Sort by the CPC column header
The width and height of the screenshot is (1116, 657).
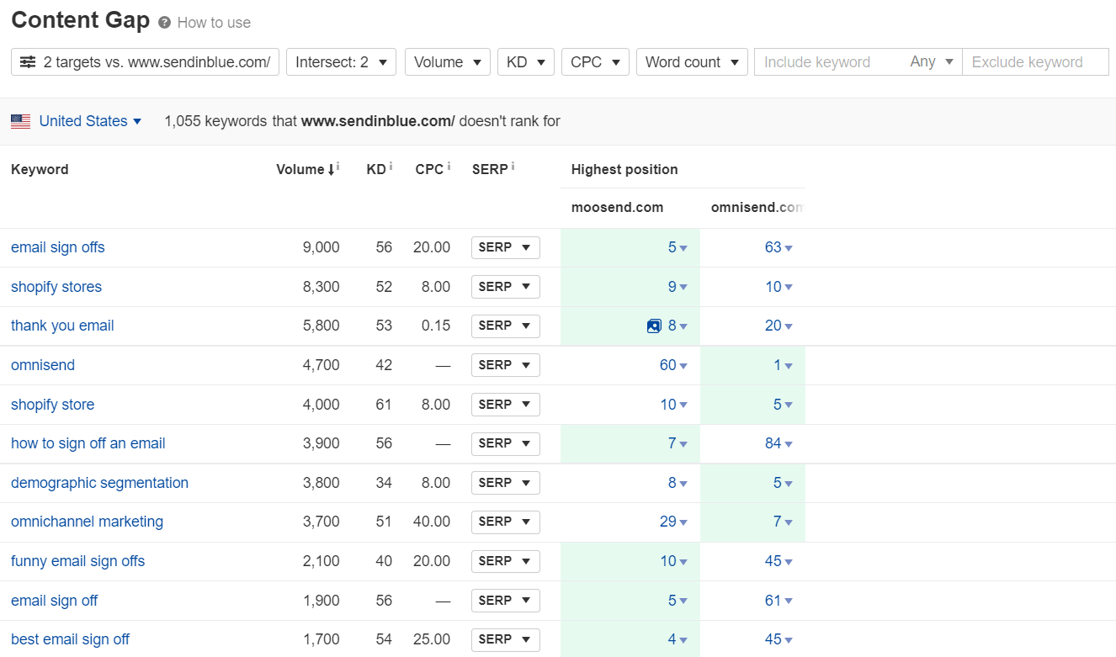(x=429, y=170)
